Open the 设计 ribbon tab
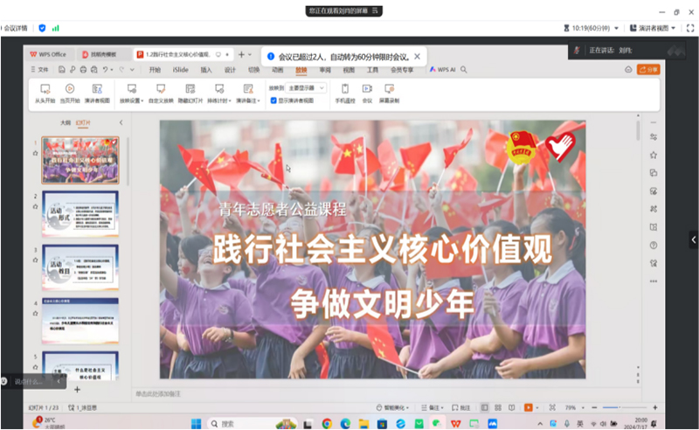Viewport: 699px width, 430px height. click(x=230, y=70)
